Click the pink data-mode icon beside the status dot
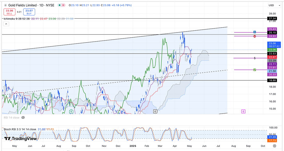This screenshot has width=284, height=151. tap(63, 5)
